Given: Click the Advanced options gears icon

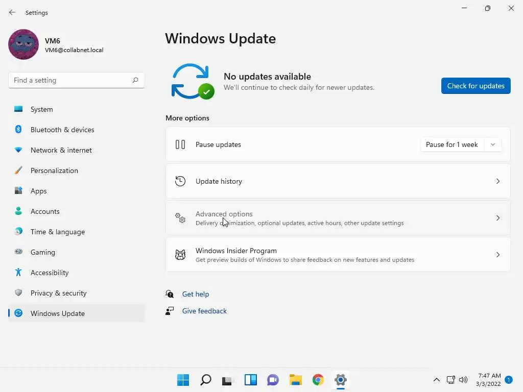Looking at the screenshot, I should 180,218.
